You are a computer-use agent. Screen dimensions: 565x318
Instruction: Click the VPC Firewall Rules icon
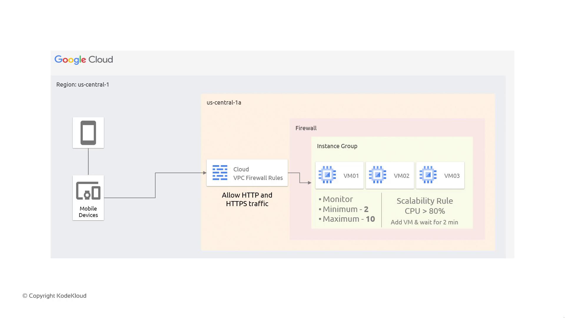220,173
